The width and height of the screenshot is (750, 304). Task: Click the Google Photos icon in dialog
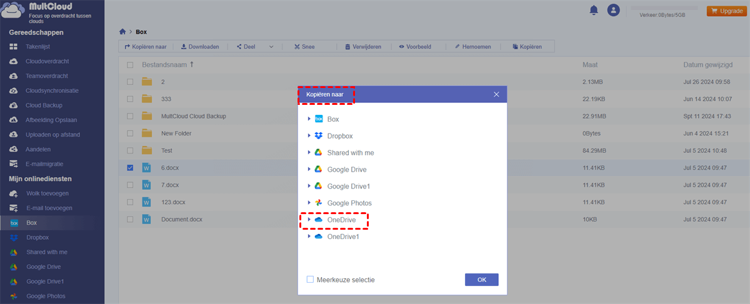pos(318,203)
